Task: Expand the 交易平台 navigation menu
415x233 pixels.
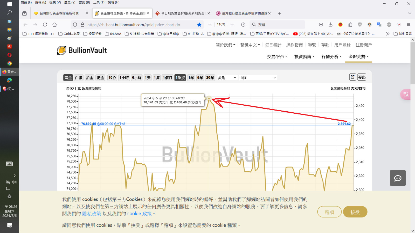Action: [277, 56]
